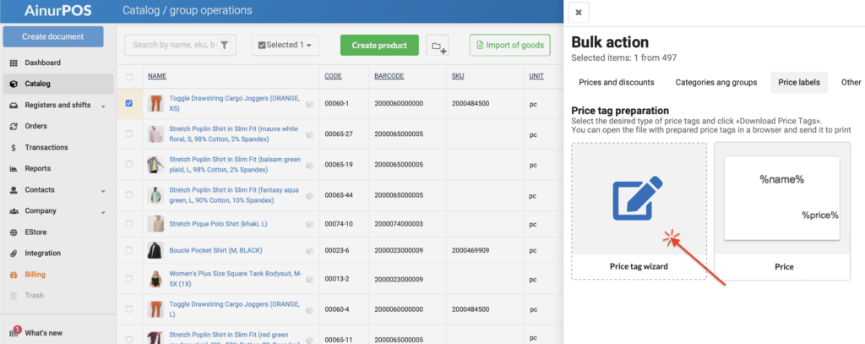Click cube icon in Boucle Pocket Shirt row
This screenshot has height=344, width=865.
309,251
